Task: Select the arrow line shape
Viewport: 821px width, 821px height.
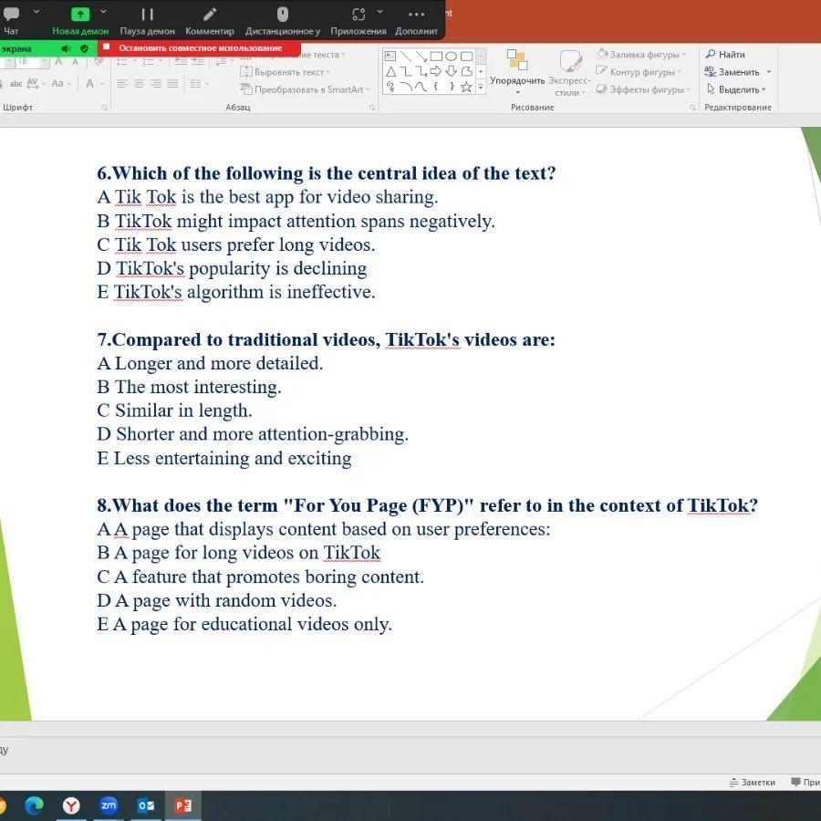Action: click(421, 56)
